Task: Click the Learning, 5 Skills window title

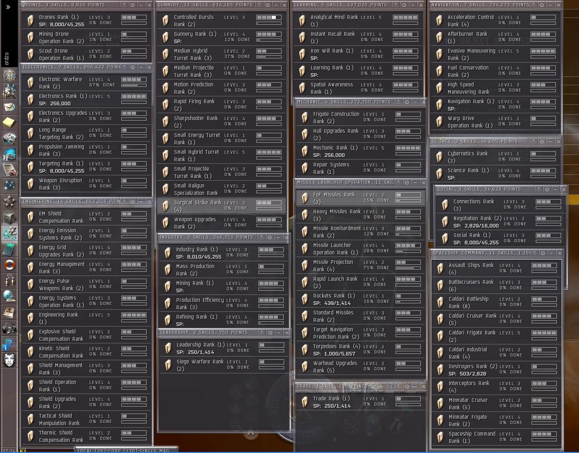Action: pos(341,5)
